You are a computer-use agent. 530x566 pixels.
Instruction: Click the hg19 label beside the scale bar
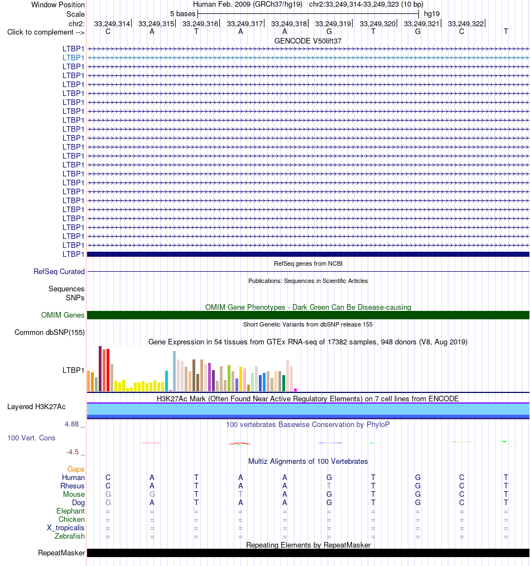point(432,14)
